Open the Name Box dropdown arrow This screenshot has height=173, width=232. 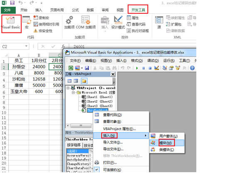click(26, 46)
